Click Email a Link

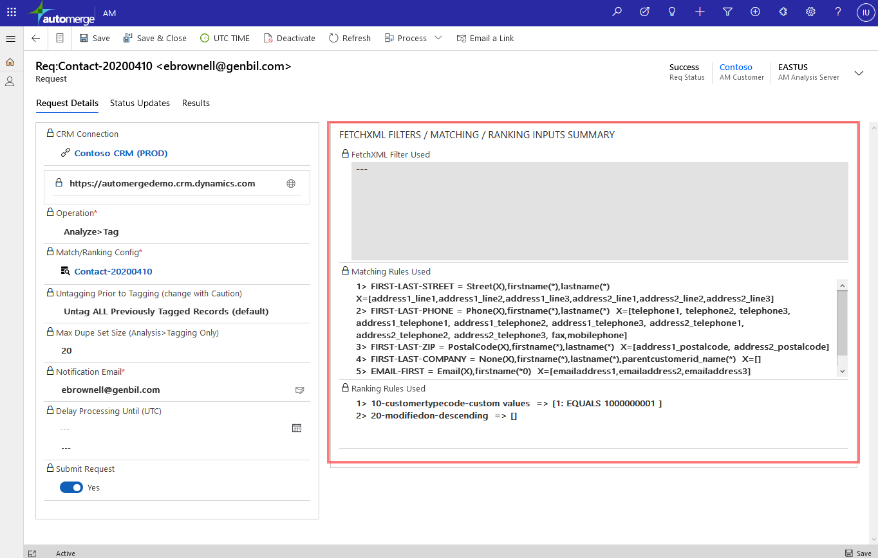[485, 39]
